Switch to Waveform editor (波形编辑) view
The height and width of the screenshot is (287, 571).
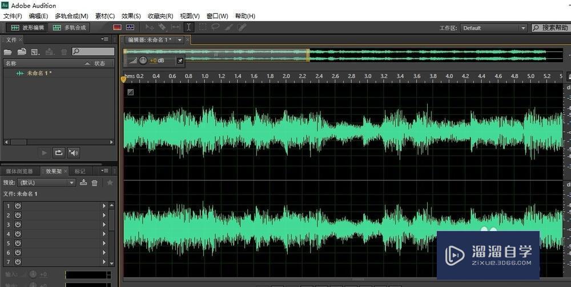coord(27,27)
